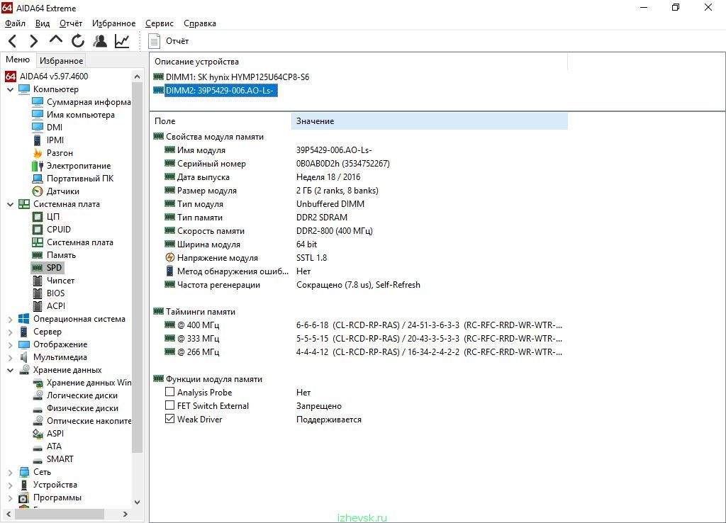Open Разгон overclock flame item

coord(60,153)
